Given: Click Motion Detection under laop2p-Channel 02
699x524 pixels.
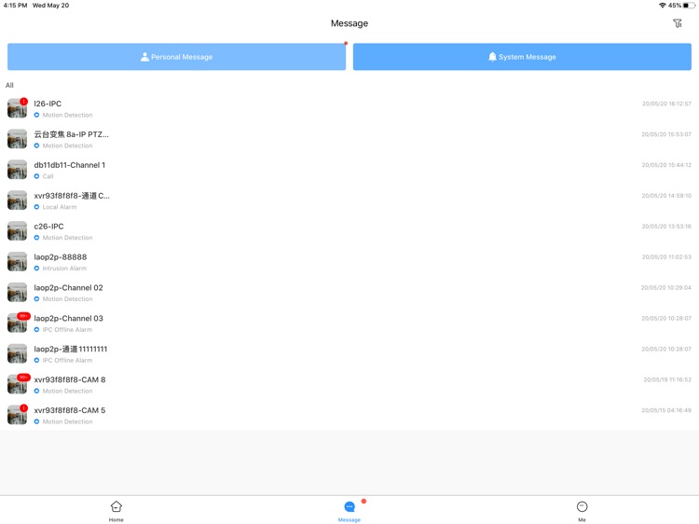Looking at the screenshot, I should tap(67, 299).
